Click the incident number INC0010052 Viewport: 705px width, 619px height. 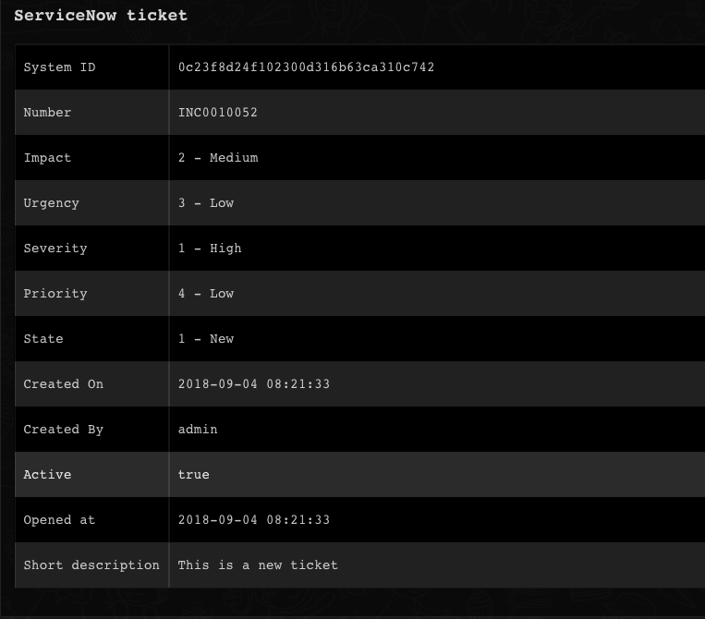pos(218,113)
